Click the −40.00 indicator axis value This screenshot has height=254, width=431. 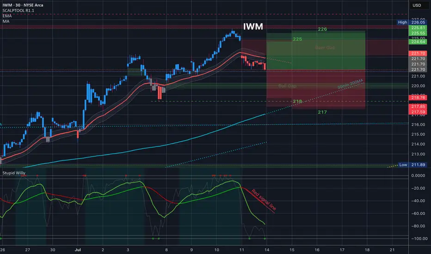tap(418, 201)
